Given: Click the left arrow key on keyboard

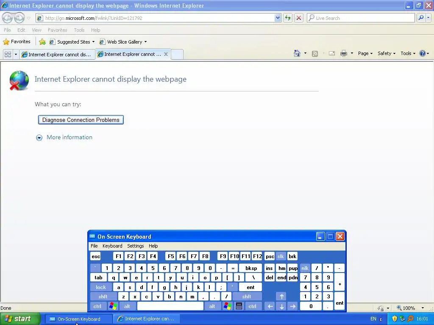Looking at the screenshot, I should 270,306.
